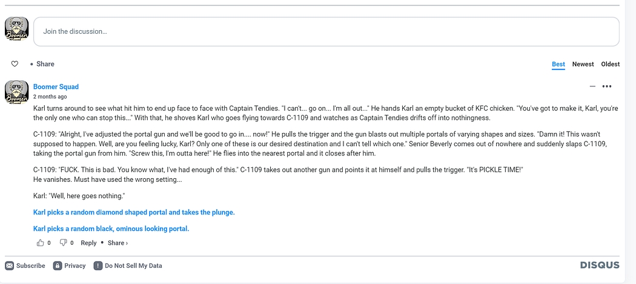Sort comments by Best
636x284 pixels.
click(x=558, y=64)
